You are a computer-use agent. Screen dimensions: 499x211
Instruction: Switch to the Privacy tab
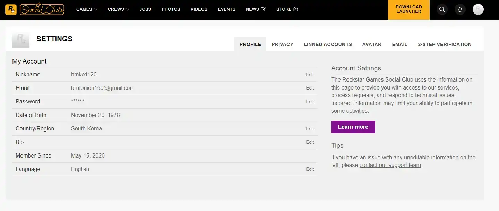click(x=282, y=44)
